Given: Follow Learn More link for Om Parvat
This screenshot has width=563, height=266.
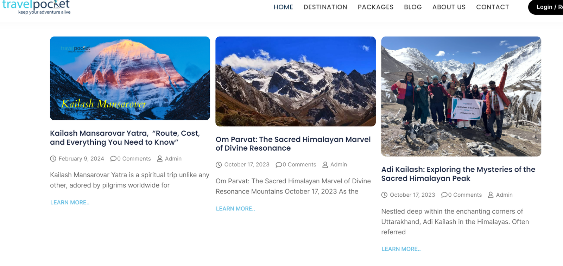Looking at the screenshot, I should (235, 209).
